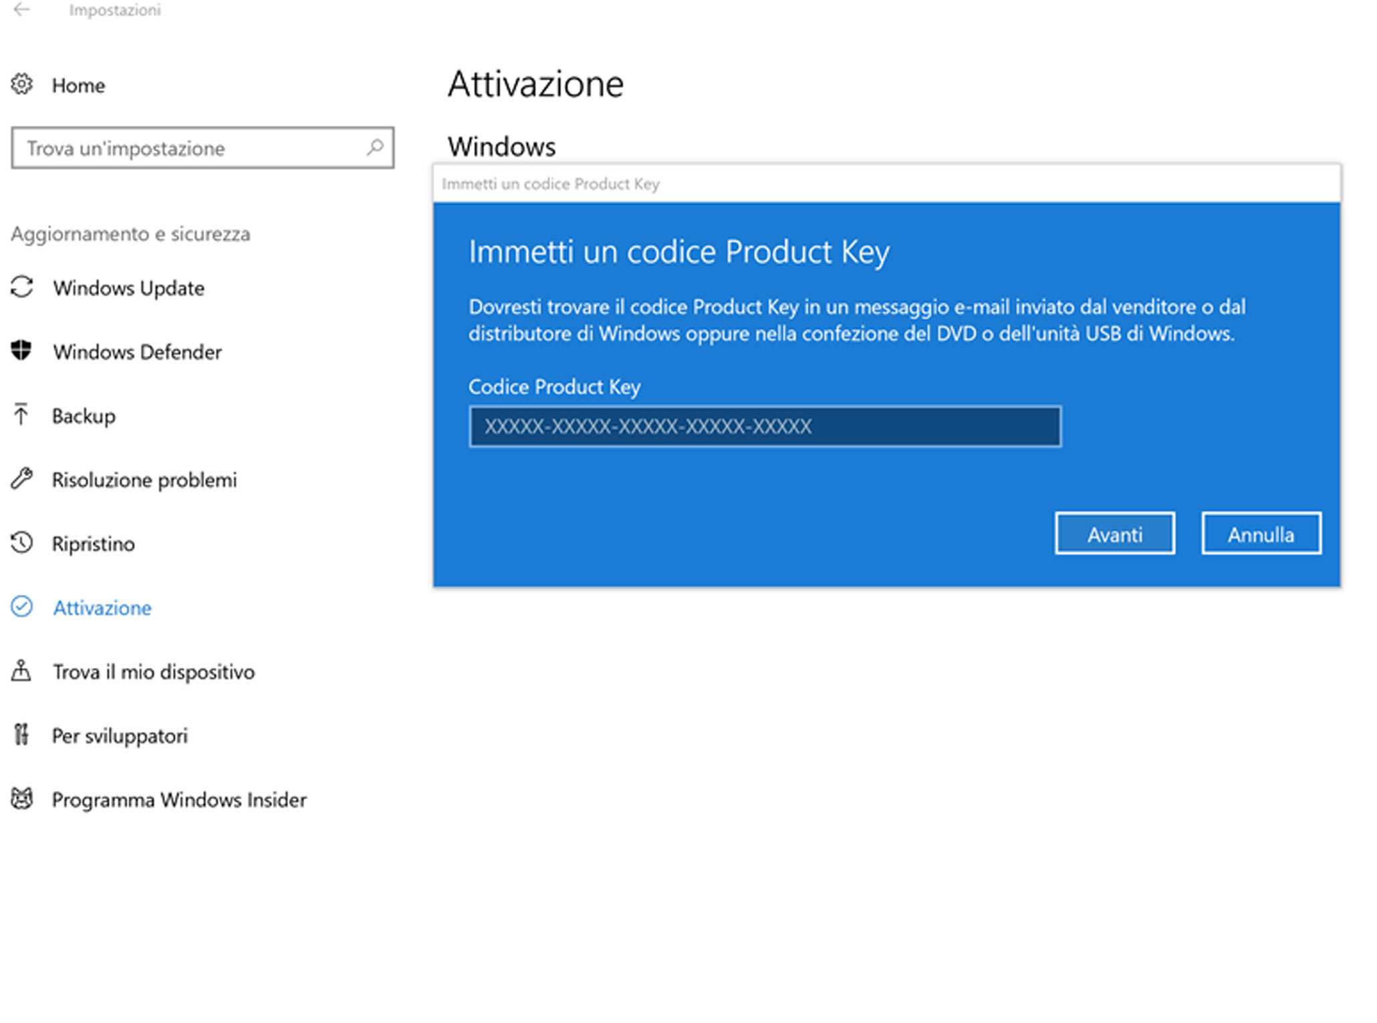Click the 'Windows' section heading
This screenshot has height=1023, width=1377.
pyautogui.click(x=501, y=146)
